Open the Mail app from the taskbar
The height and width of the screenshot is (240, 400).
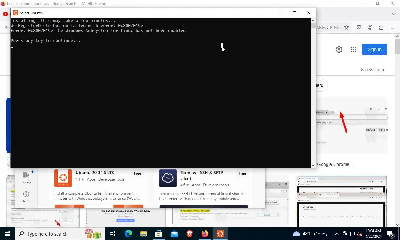174,234
